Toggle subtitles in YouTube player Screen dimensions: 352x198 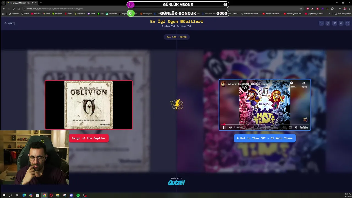(290, 127)
